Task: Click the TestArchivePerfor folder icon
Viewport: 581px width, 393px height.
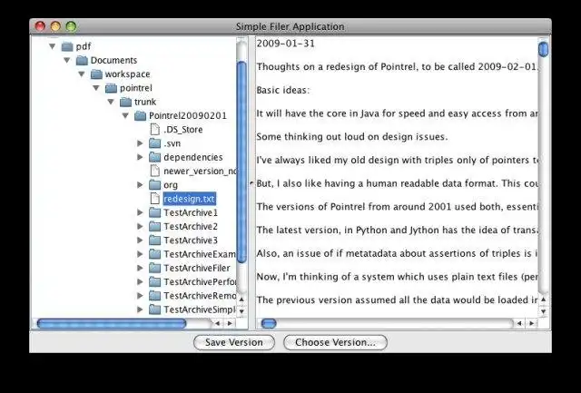Action: click(155, 282)
